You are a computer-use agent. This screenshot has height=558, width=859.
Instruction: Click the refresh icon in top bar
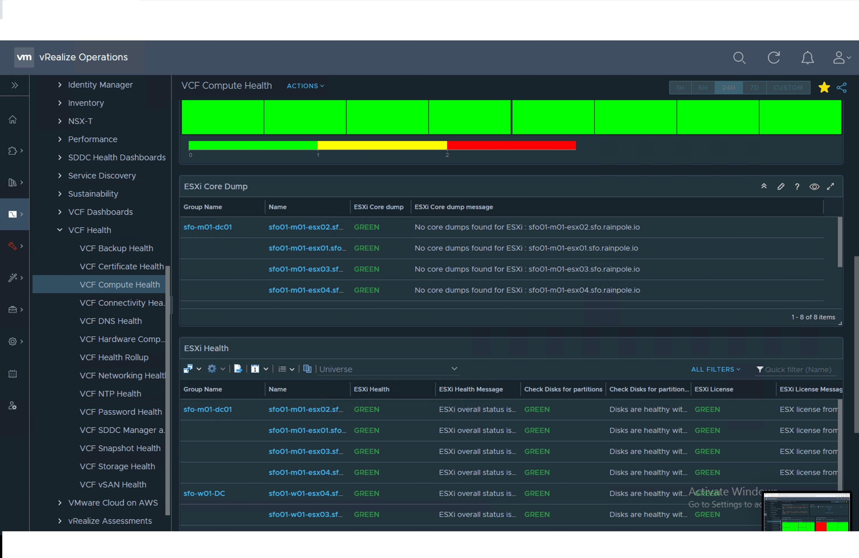click(x=773, y=58)
